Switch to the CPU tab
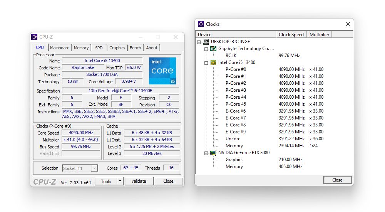Viewport: 385px width, 212px height. coord(40,47)
